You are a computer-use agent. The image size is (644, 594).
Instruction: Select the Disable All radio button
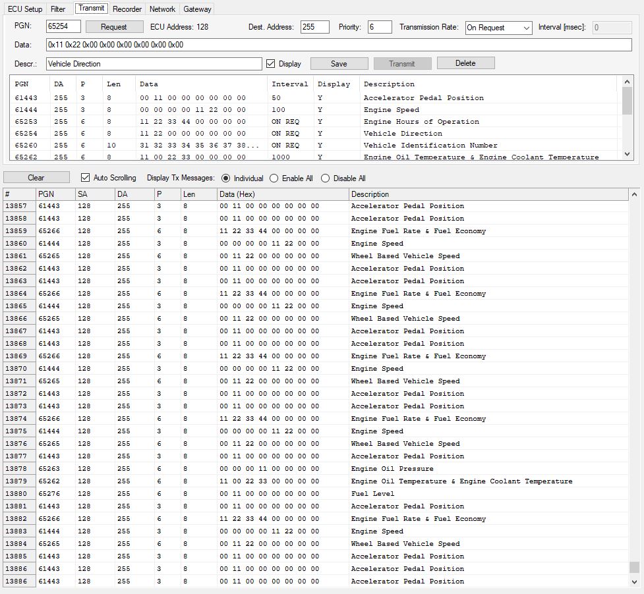325,178
